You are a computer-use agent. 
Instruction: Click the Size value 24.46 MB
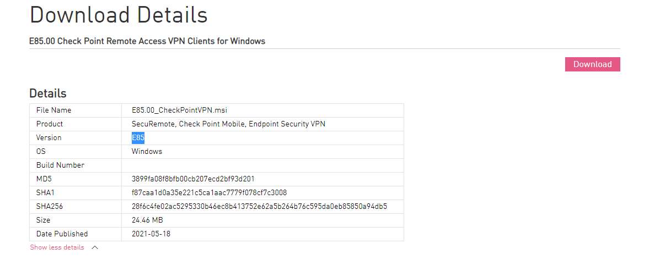pyautogui.click(x=147, y=220)
